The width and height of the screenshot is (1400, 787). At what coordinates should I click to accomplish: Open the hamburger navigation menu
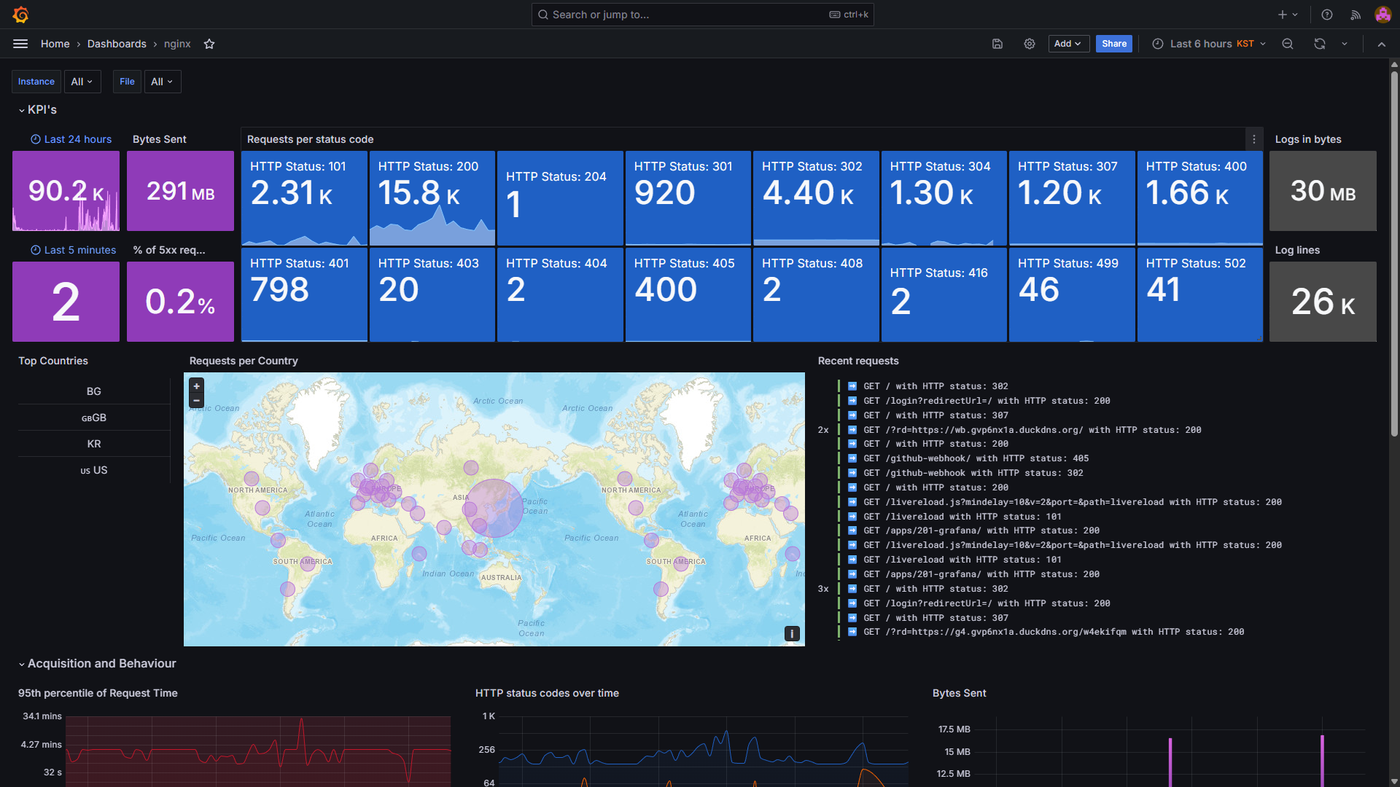click(x=20, y=44)
